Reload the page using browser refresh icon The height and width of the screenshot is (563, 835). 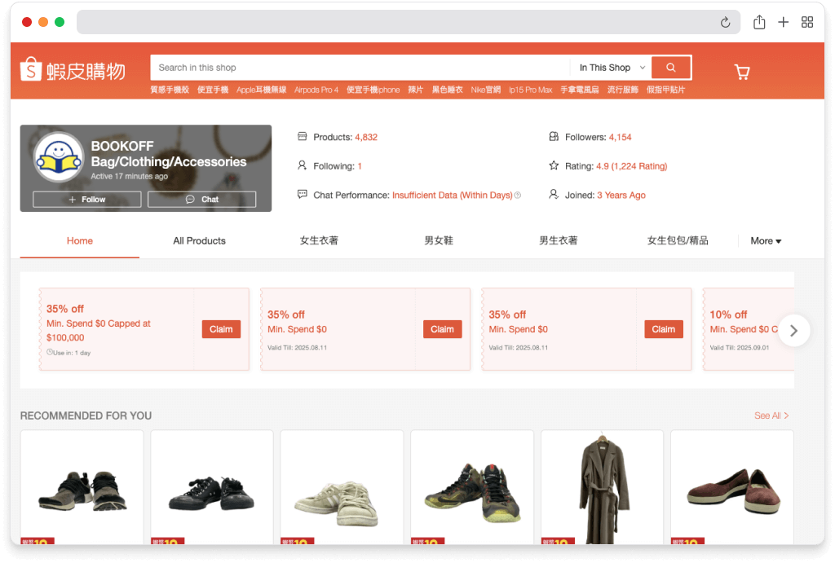tap(725, 23)
